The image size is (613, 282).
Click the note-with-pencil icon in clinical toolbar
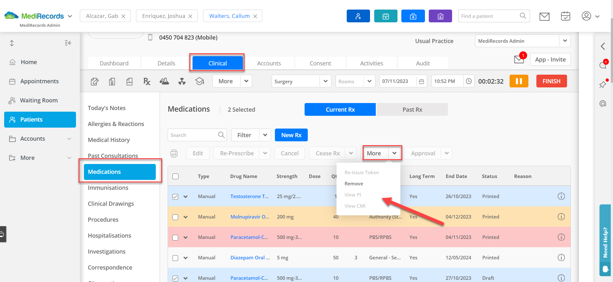[95, 81]
